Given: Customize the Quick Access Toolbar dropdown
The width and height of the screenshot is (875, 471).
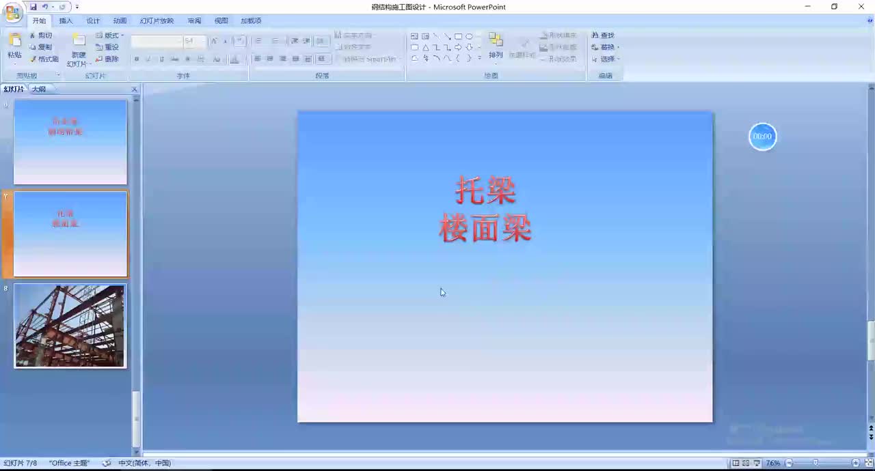Looking at the screenshot, I should click(x=77, y=7).
